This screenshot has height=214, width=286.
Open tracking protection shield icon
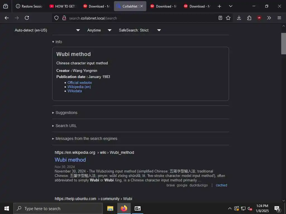tap(56, 18)
